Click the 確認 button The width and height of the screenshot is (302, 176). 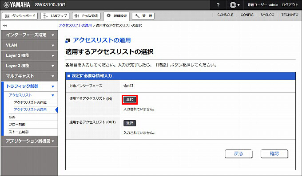[274, 154]
